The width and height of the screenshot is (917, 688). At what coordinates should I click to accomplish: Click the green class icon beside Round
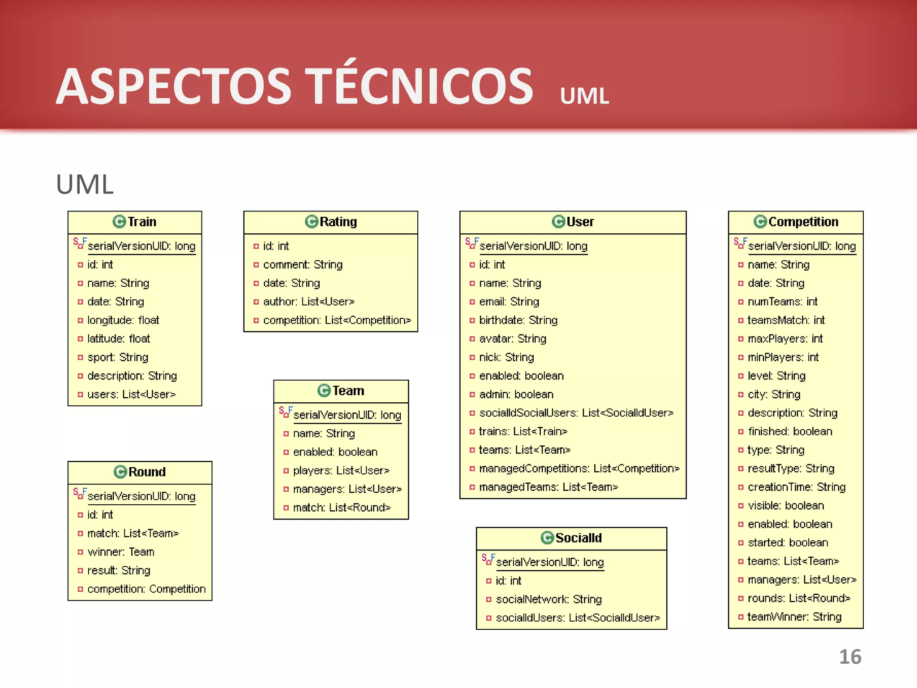[120, 472]
